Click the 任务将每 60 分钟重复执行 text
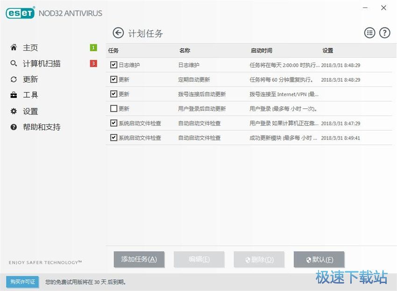The width and height of the screenshot is (397, 291). tap(281, 79)
